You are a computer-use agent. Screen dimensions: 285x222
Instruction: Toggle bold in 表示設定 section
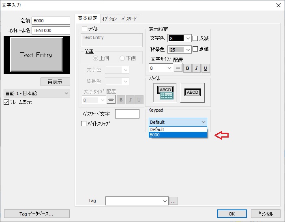(187, 68)
